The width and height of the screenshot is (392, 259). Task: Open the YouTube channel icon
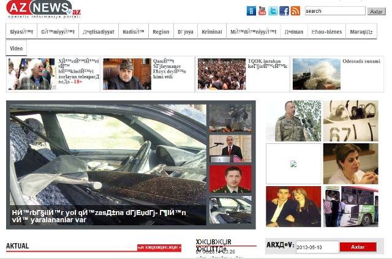[x=262, y=11]
